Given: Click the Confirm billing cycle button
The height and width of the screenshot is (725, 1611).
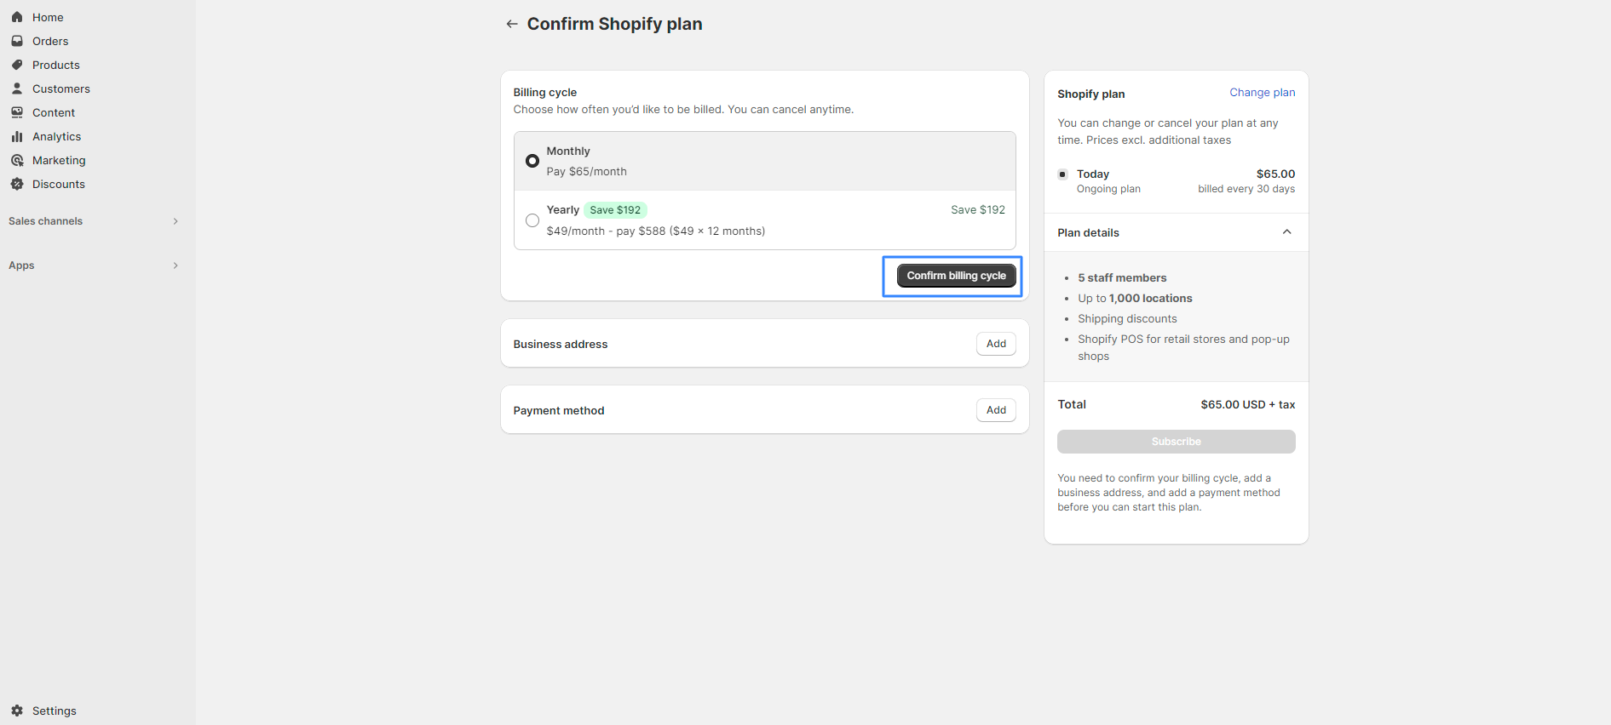Looking at the screenshot, I should click(956, 276).
